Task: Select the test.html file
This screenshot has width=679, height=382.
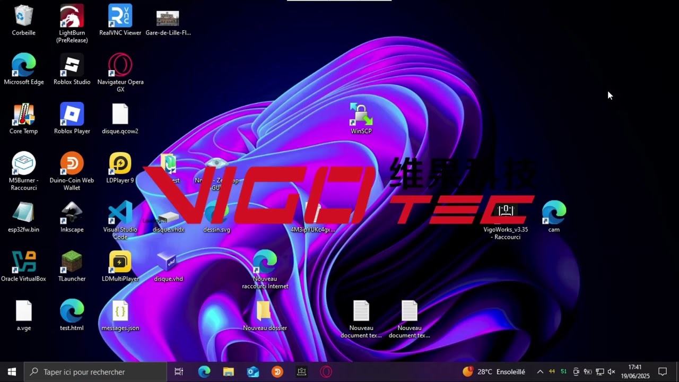Action: point(72,316)
